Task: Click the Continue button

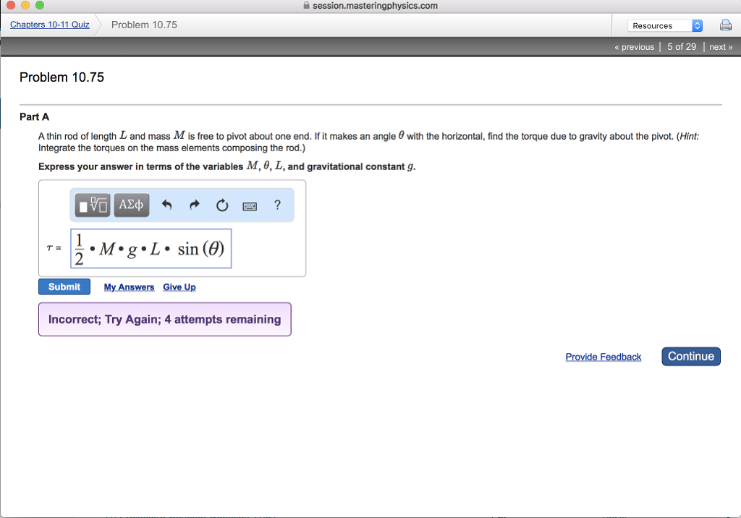Action: coord(691,357)
